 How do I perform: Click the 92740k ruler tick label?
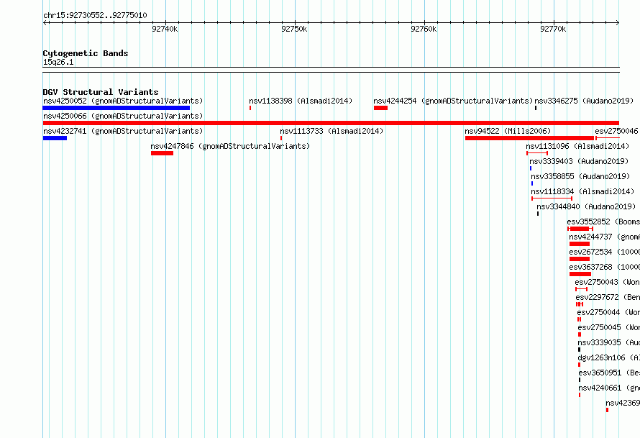[x=165, y=29]
